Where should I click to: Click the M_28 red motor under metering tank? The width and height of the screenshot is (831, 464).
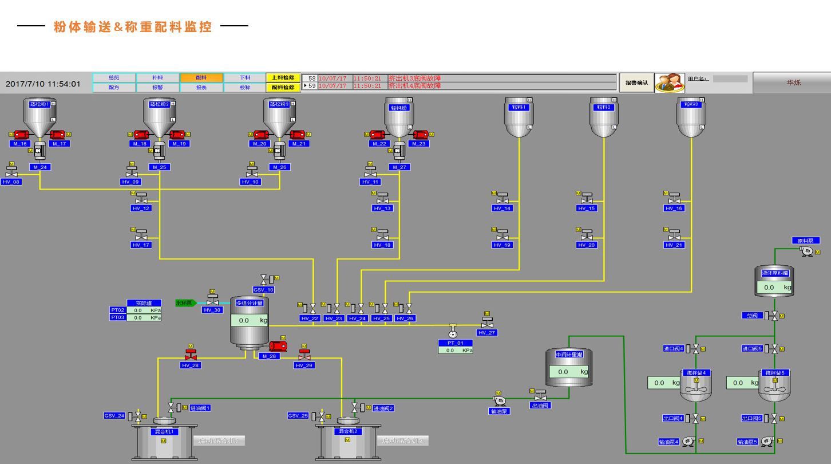coord(278,346)
